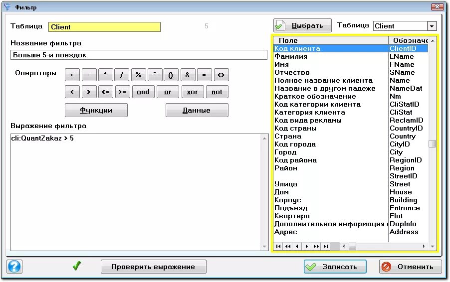This screenshot has height=282, width=450.
Task: Save filter with Записать button
Action: pos(335,267)
